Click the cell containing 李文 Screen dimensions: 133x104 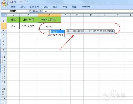click(x=13, y=26)
